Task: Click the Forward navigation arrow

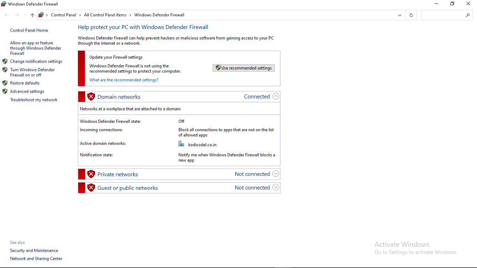Action: pyautogui.click(x=17, y=15)
